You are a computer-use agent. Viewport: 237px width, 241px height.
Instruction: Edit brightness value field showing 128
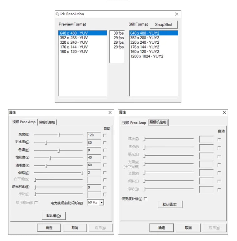[94, 135]
